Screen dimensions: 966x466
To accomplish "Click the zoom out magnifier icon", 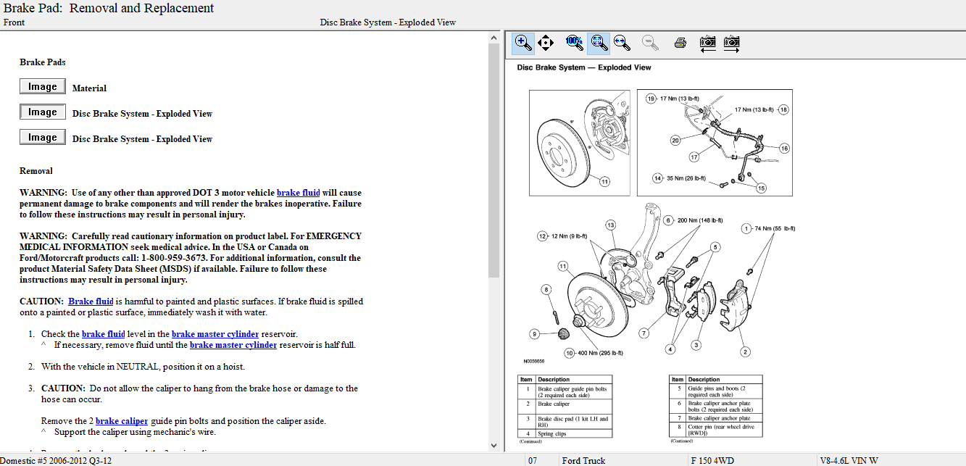I will [x=650, y=43].
